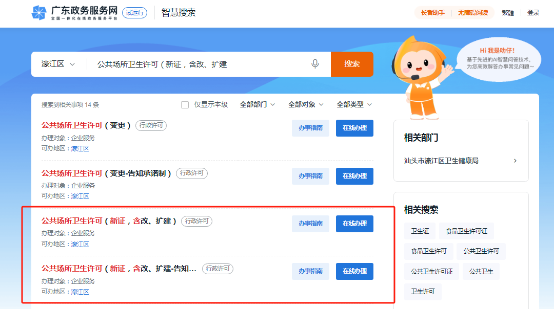
Task: Click 濠江区 link under 变更-告知承诺制
Action: click(x=80, y=196)
